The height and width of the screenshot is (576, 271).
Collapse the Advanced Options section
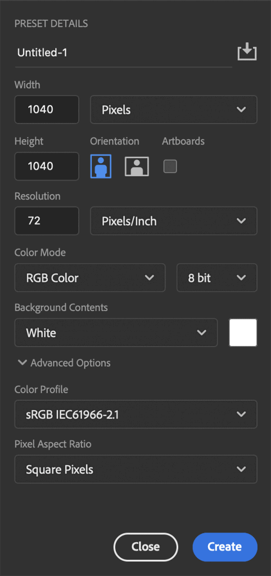coord(64,363)
